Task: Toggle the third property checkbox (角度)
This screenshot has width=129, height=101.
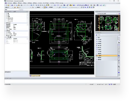Action: click(x=7, y=17)
